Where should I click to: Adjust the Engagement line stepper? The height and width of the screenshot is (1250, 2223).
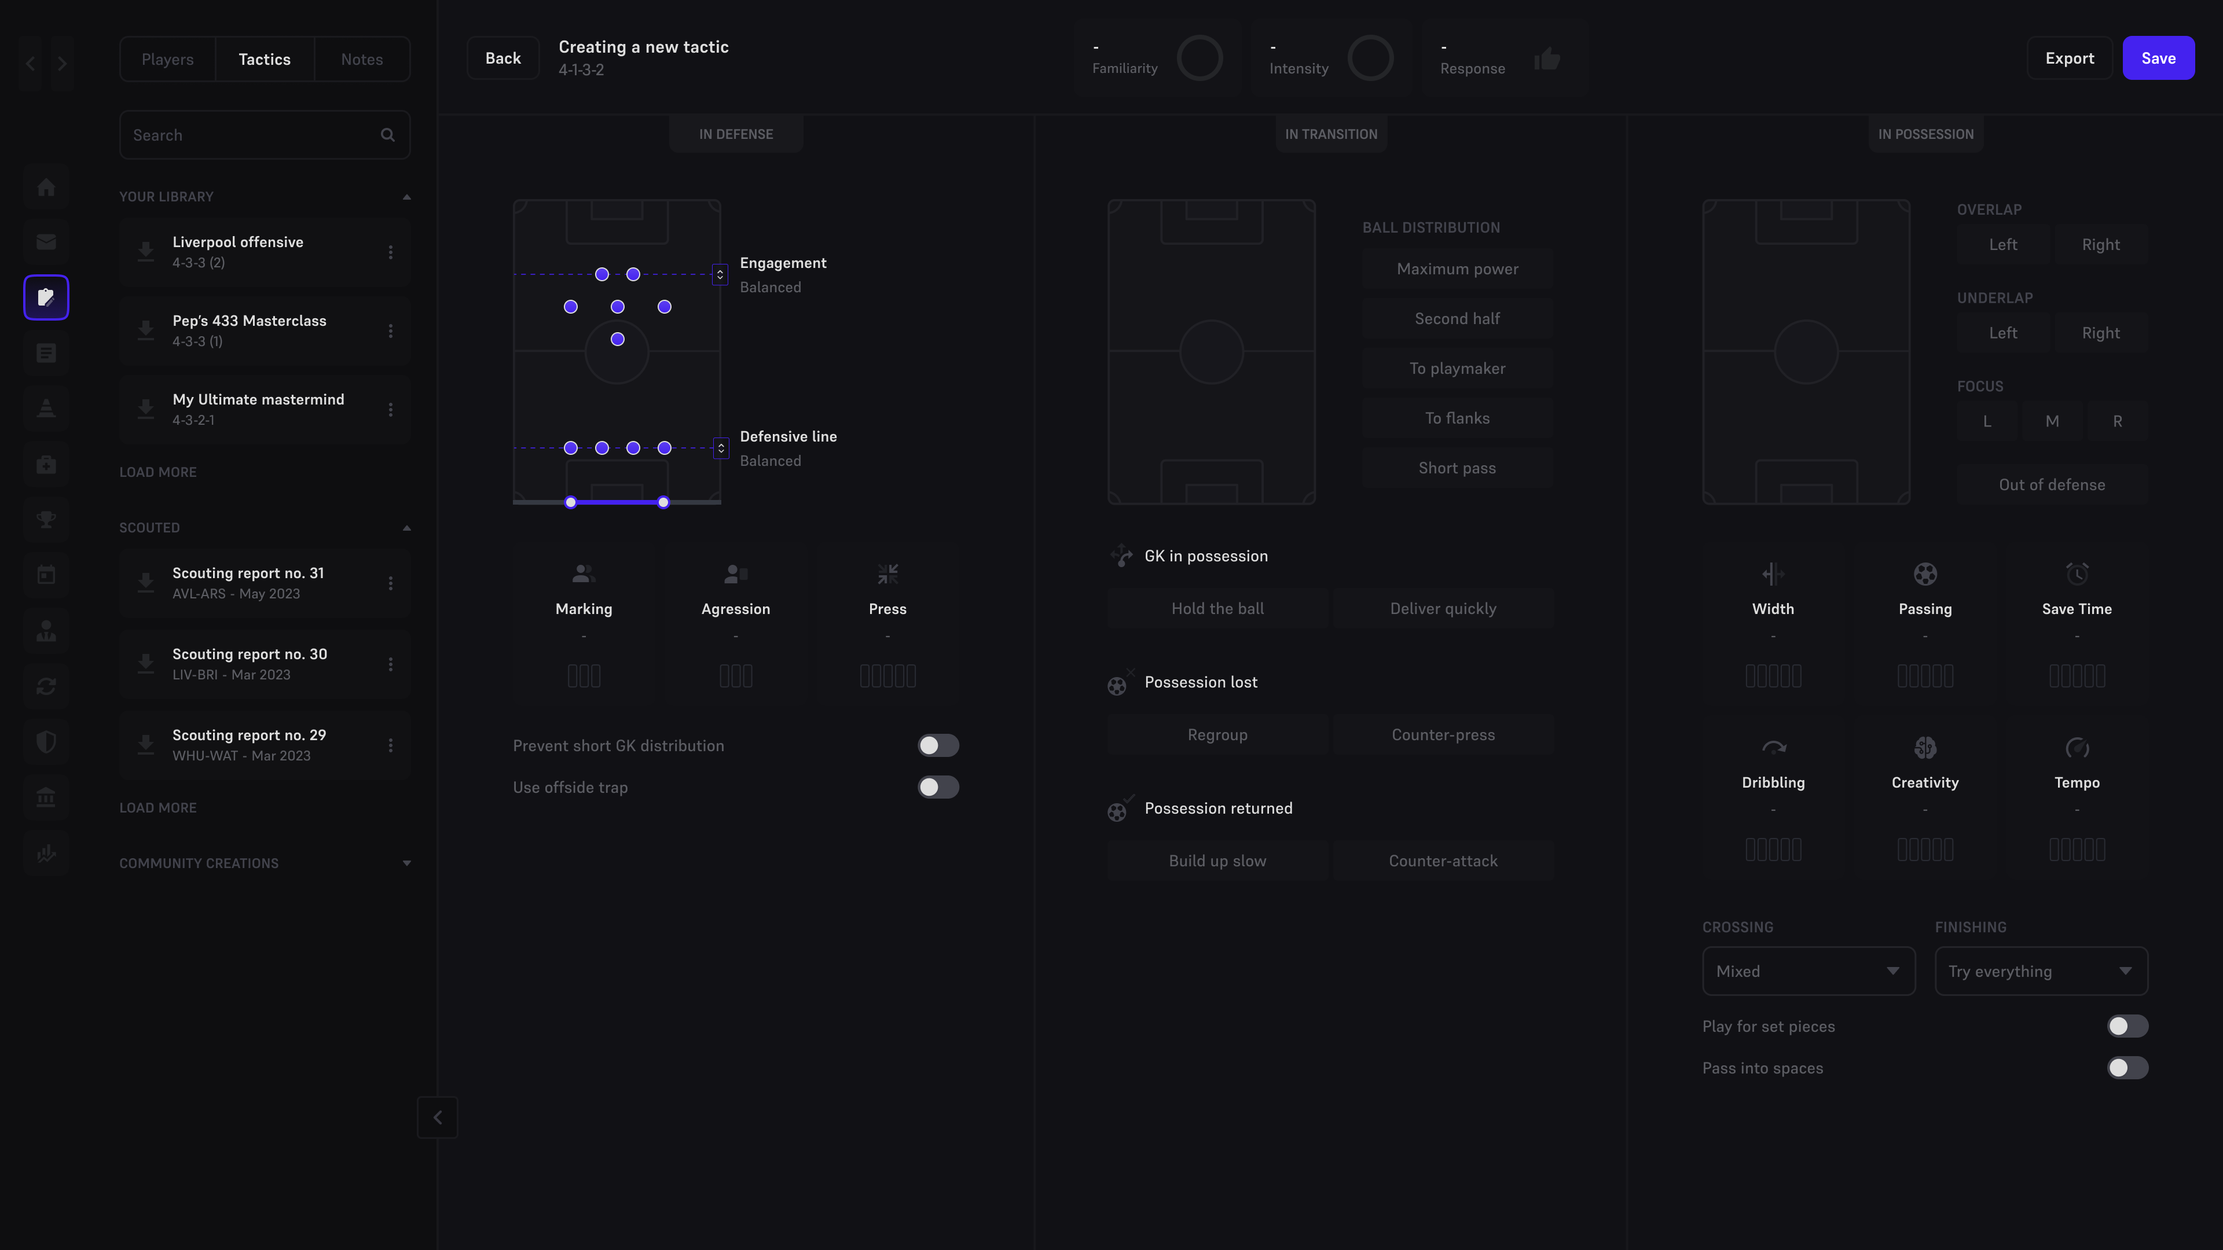(721, 274)
